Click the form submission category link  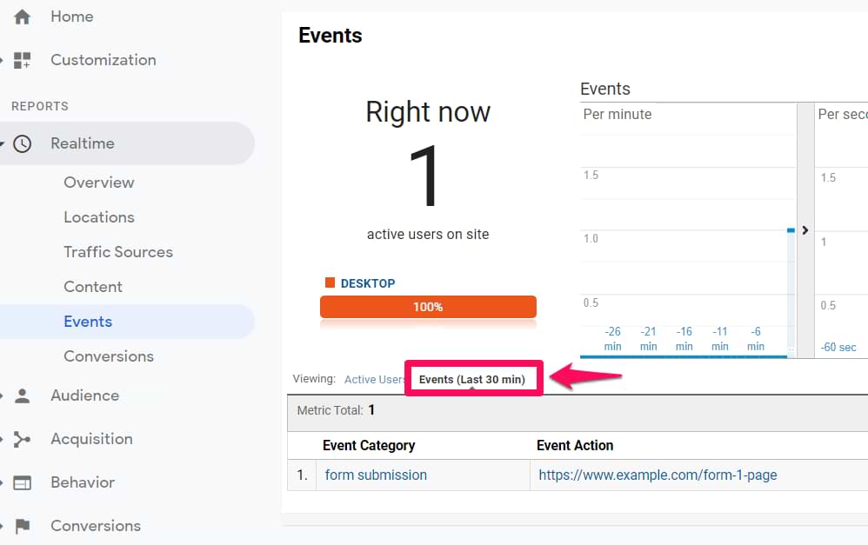tap(376, 475)
